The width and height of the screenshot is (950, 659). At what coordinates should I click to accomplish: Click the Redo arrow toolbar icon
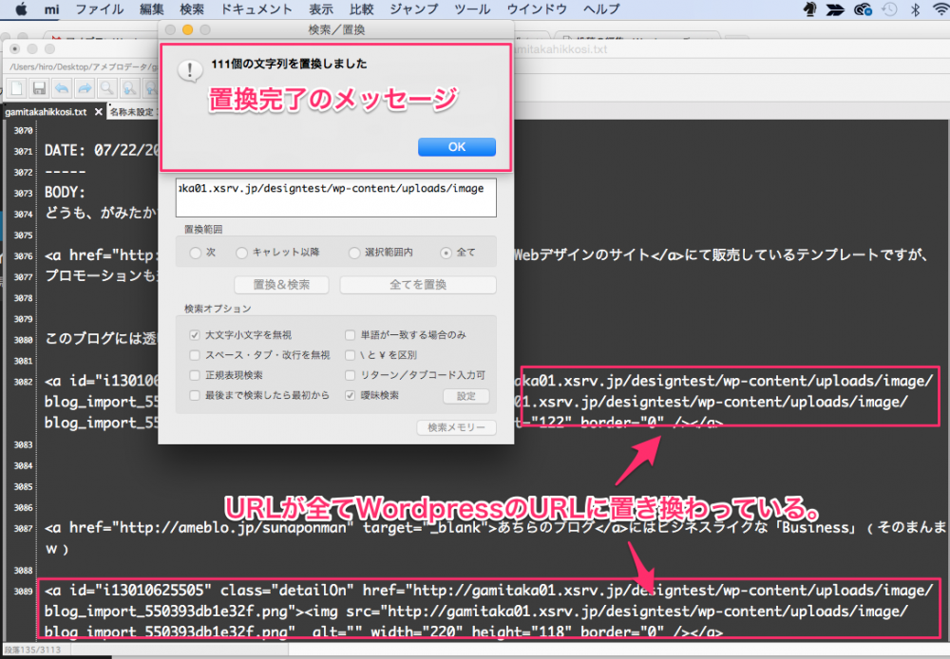point(85,88)
